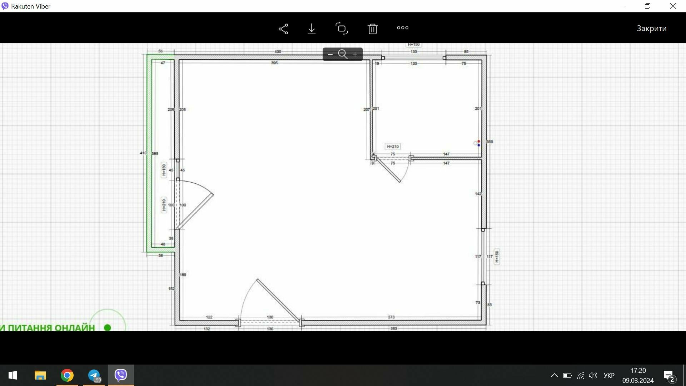Open the Wi-Fi network panel
This screenshot has height=386, width=686.
pos(581,376)
